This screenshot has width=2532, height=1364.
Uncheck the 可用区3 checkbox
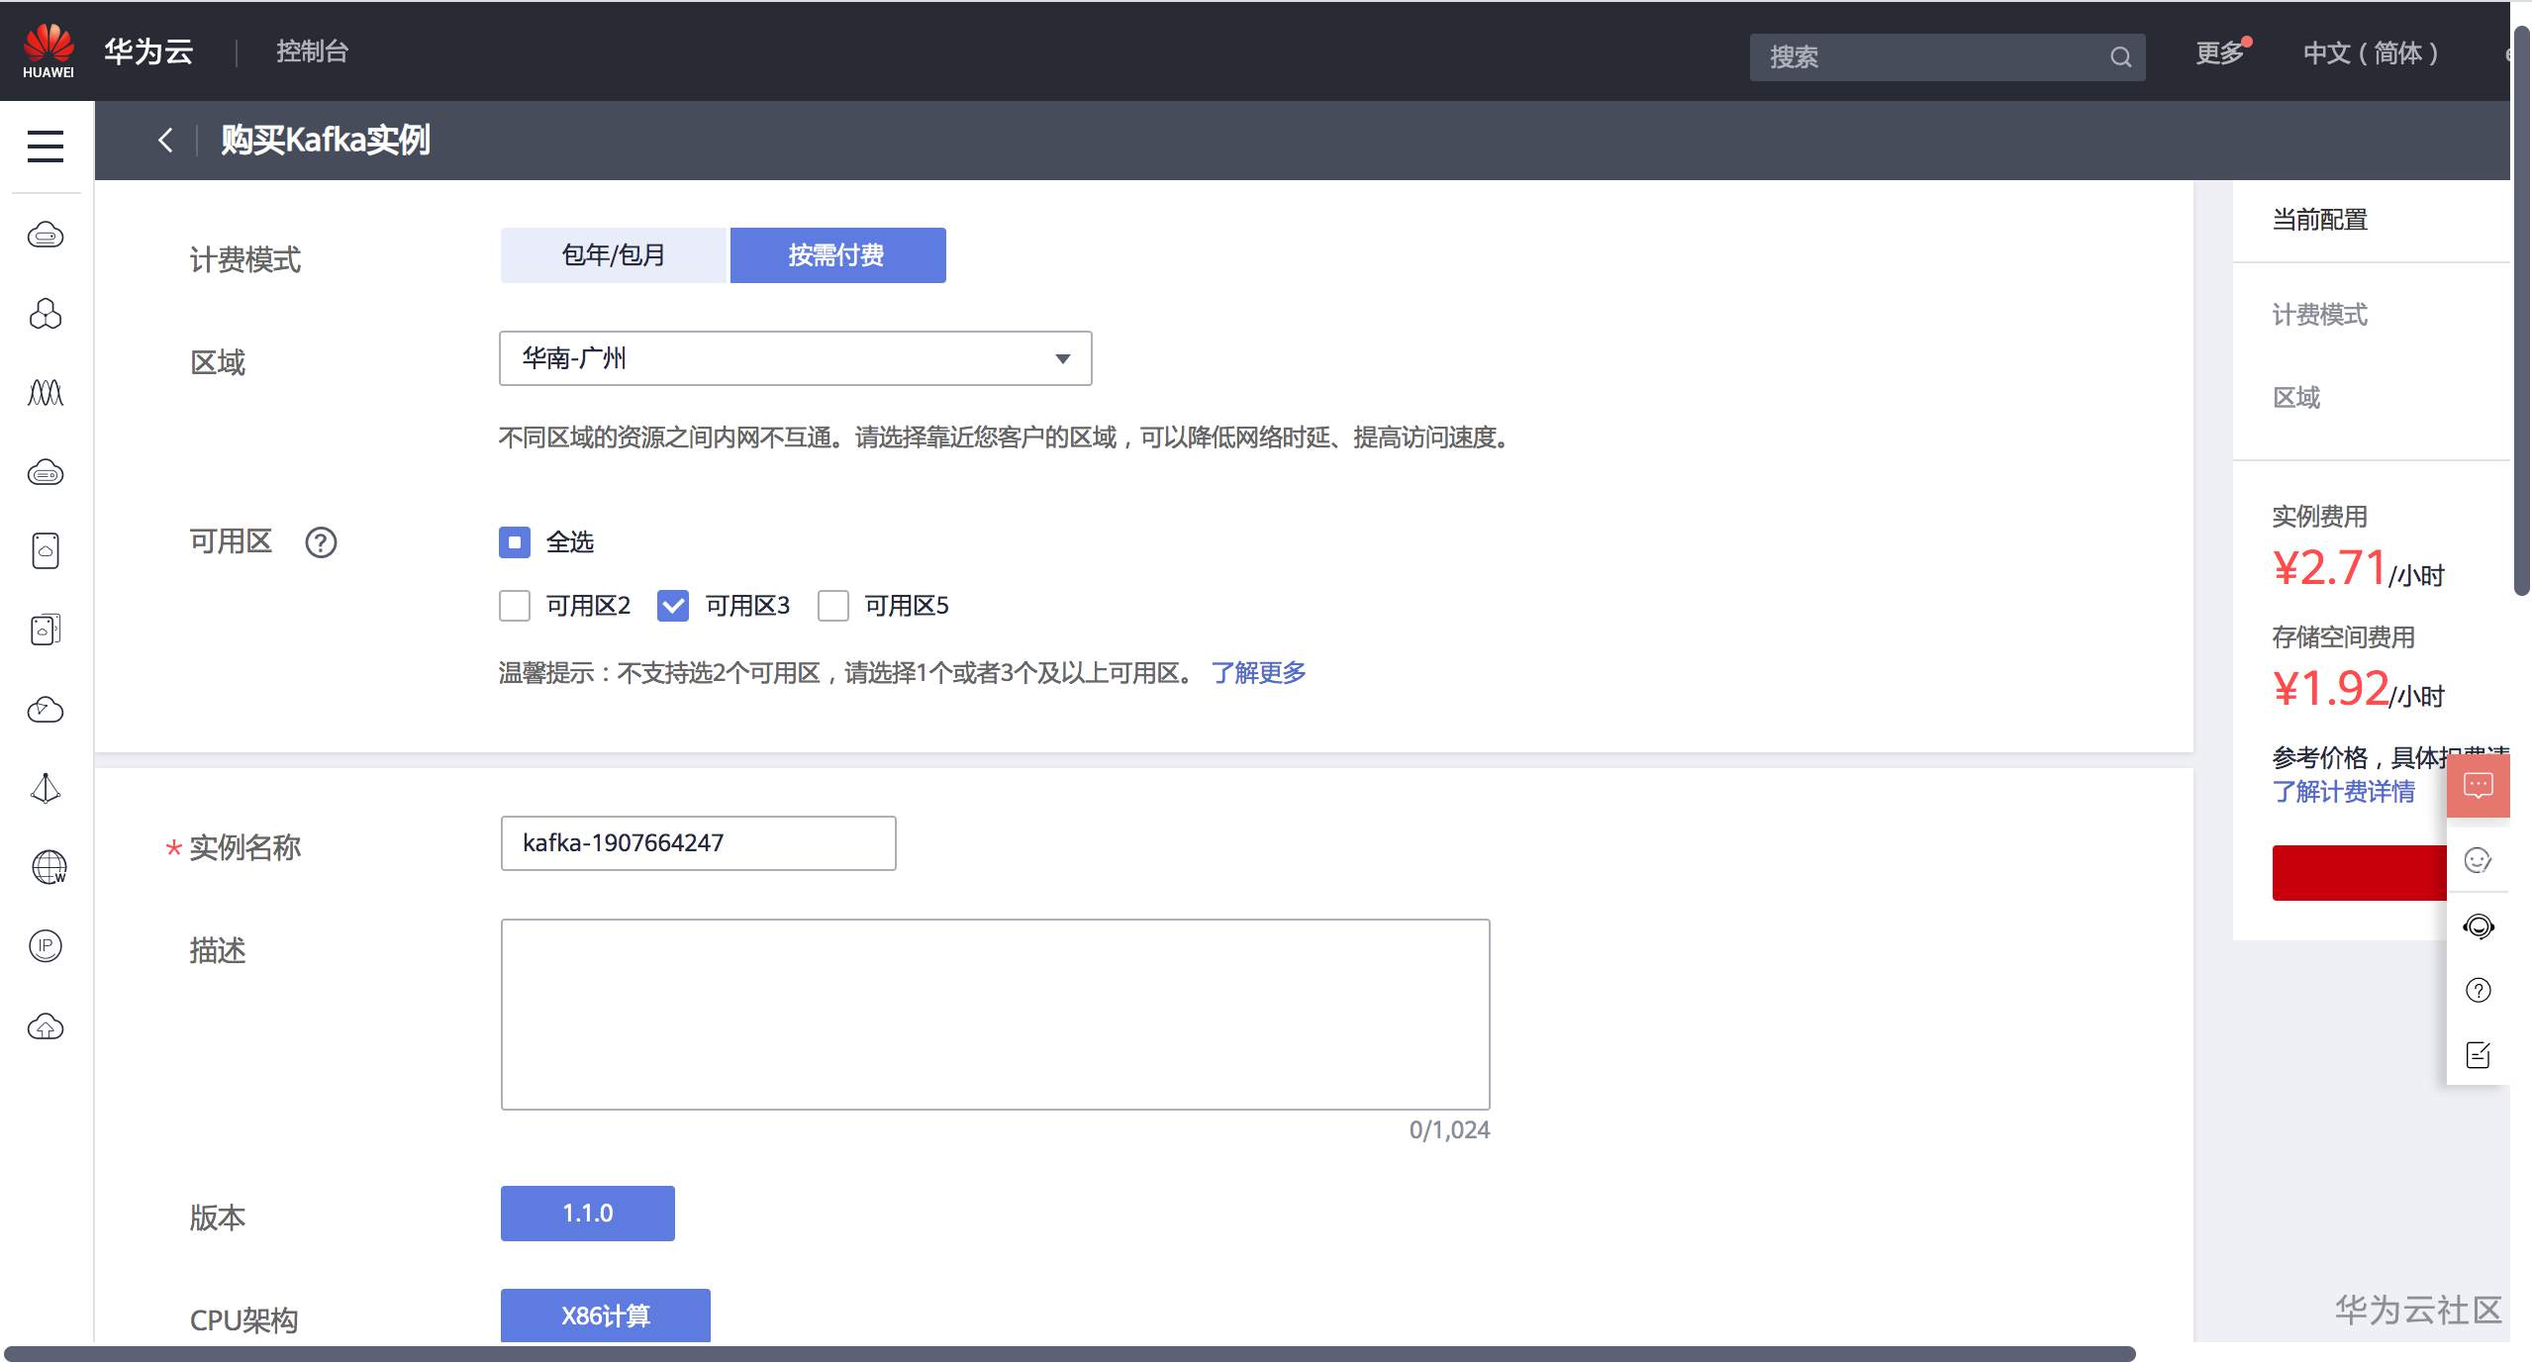673,606
